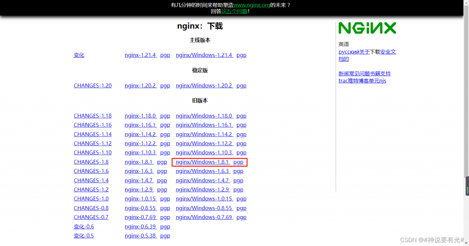The width and height of the screenshot is (469, 246).
Task: Download nginx-0.6.39 source
Action: coord(141,227)
